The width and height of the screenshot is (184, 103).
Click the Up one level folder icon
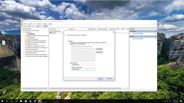27,26
